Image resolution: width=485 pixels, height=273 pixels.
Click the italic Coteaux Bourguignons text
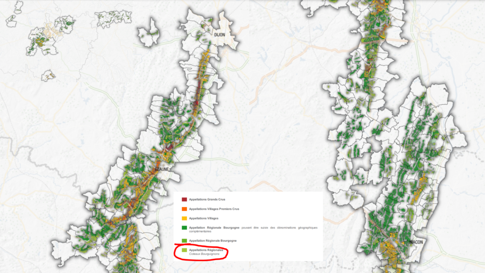[x=203, y=254]
